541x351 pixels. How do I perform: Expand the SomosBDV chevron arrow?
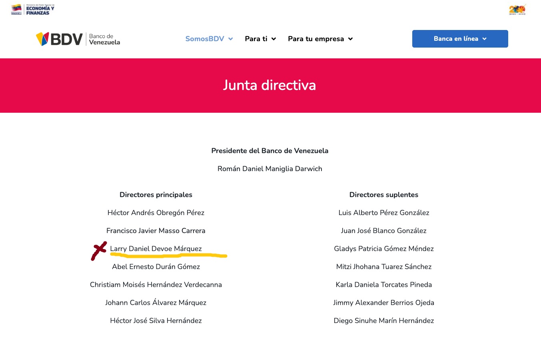[x=230, y=39]
